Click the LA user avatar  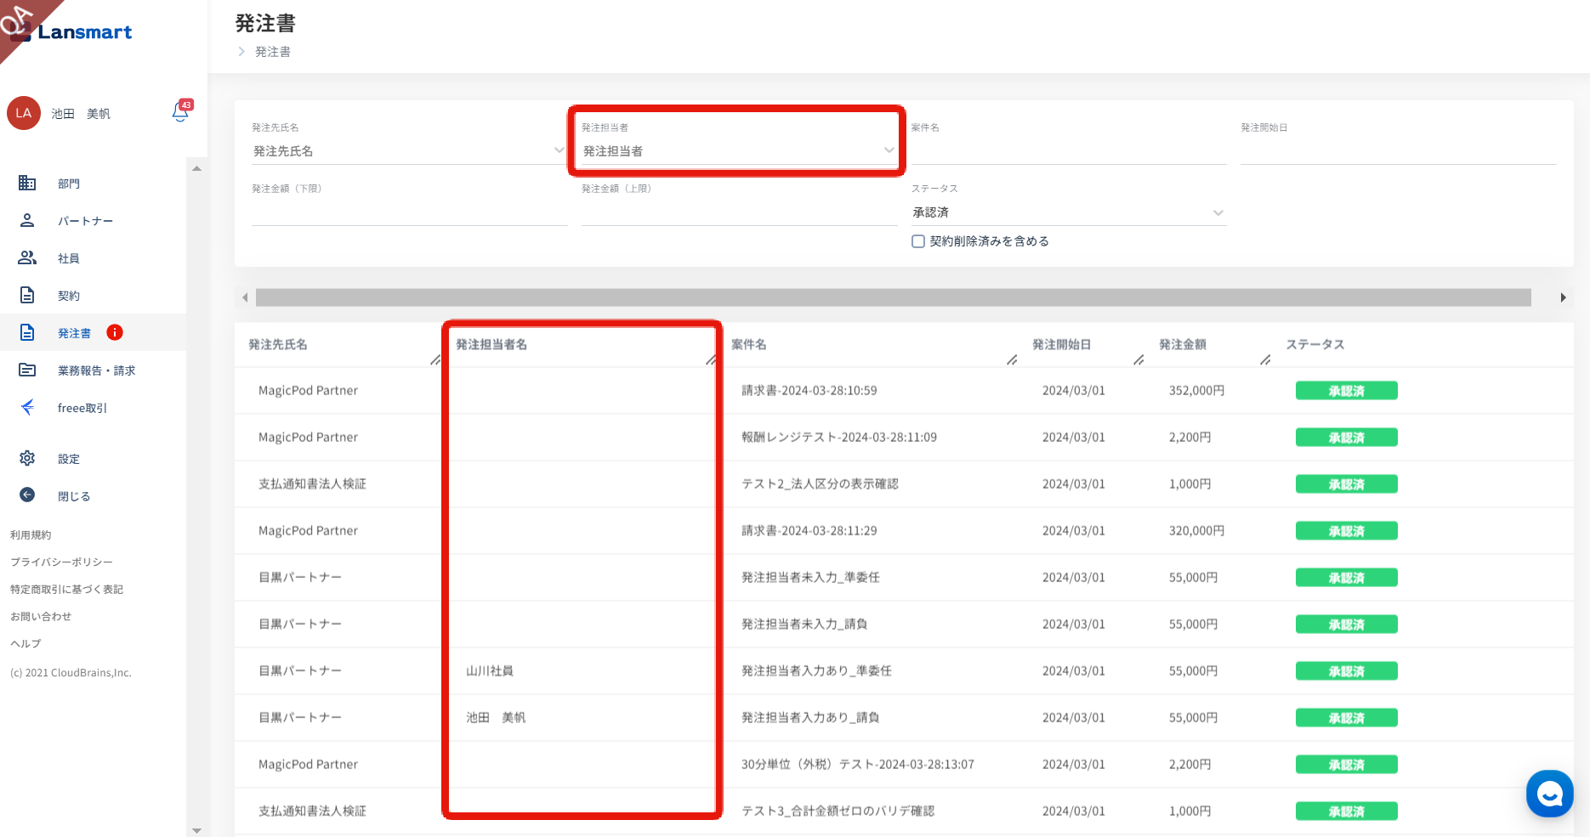(24, 113)
